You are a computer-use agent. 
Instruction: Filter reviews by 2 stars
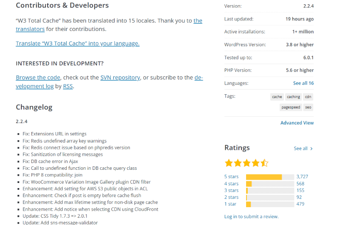231,197
